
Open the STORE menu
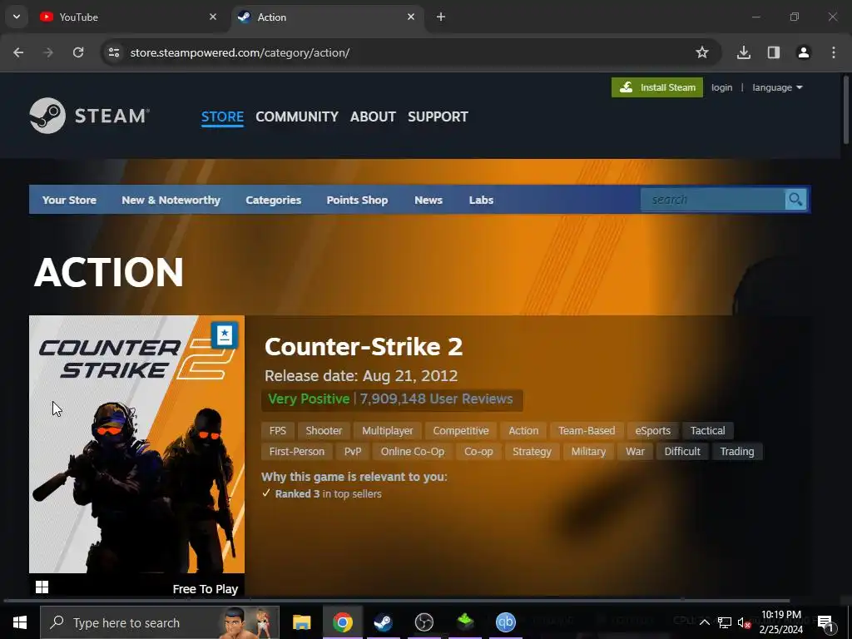point(222,116)
